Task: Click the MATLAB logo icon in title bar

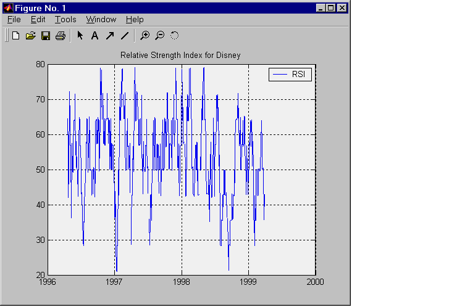Action: click(8, 8)
